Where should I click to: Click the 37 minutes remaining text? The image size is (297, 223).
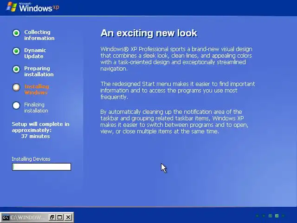pos(35,136)
